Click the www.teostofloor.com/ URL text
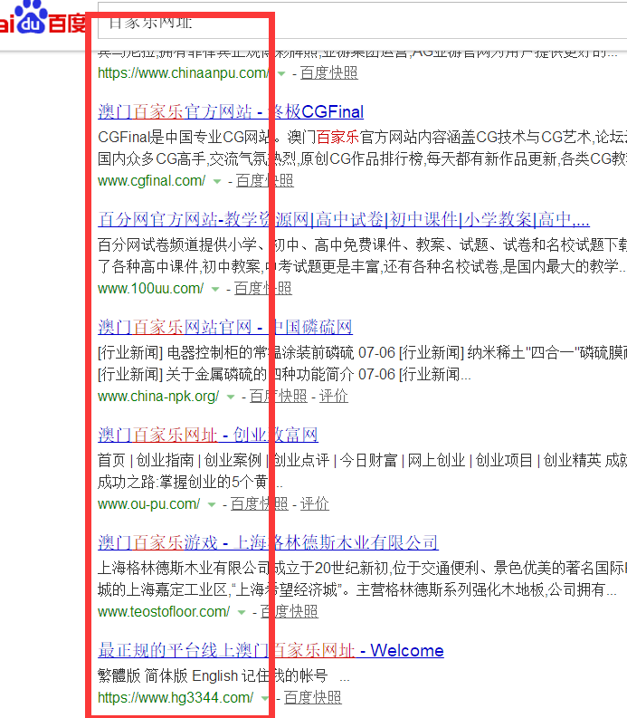Image resolution: width=627 pixels, height=718 pixels. (165, 612)
